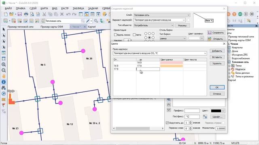Select the top-left orientation radio button

pos(146,33)
